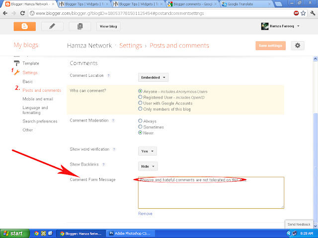Click the Show Backlinks help question mark
The height and width of the screenshot is (238, 318).
(x=103, y=165)
